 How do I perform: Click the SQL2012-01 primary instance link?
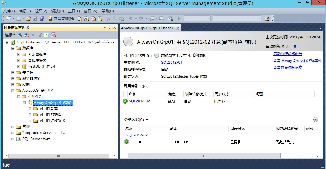[172, 62]
